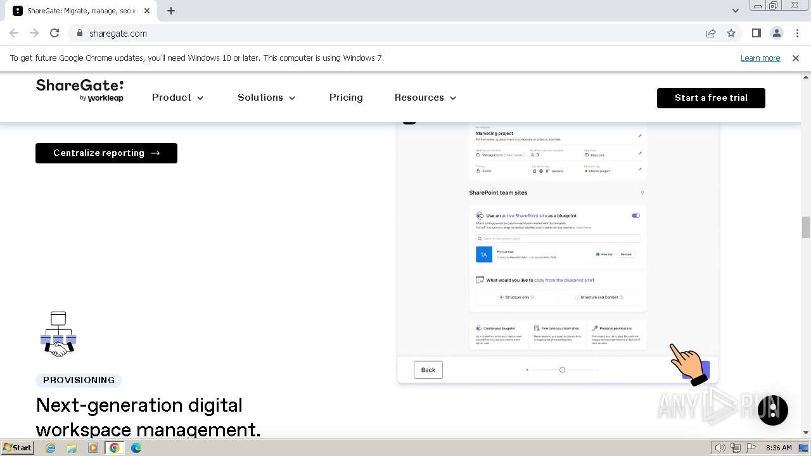Close the ShareGate browser tab
Viewport: 811px width, 456px height.
146,11
